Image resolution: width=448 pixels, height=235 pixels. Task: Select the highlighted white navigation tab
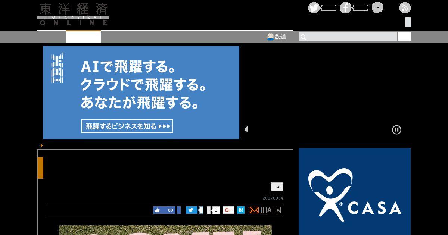tap(83, 37)
